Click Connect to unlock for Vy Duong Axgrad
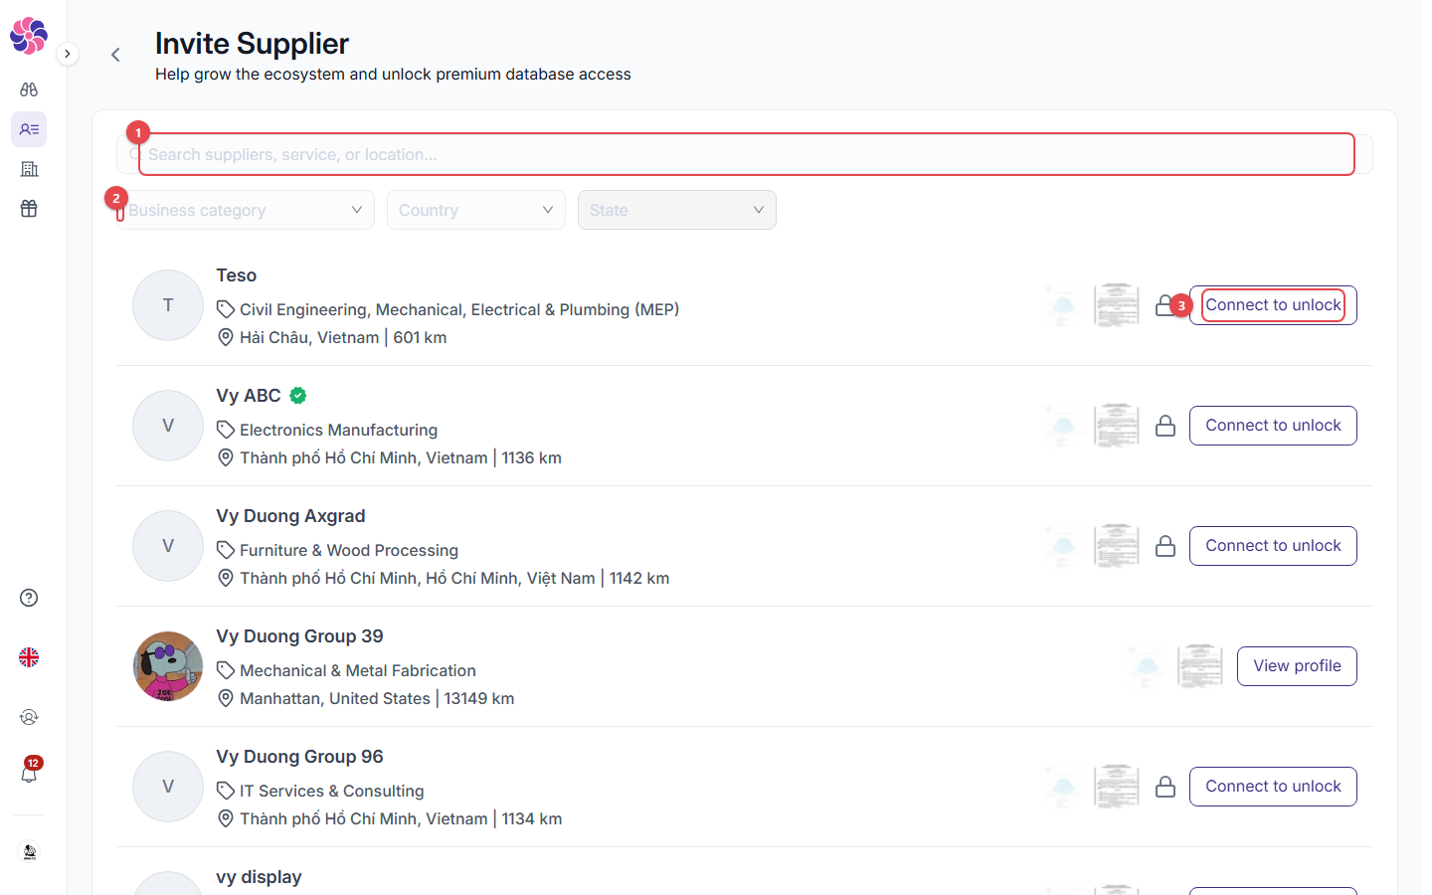The width and height of the screenshot is (1432, 895). pyautogui.click(x=1273, y=546)
